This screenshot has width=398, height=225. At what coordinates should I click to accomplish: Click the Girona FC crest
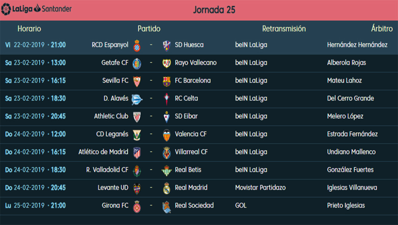point(137,206)
